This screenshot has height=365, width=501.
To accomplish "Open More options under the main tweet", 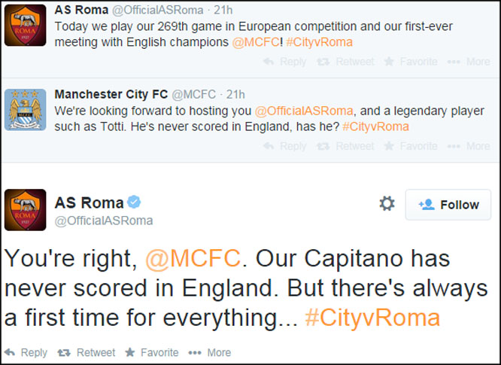I will (x=210, y=352).
